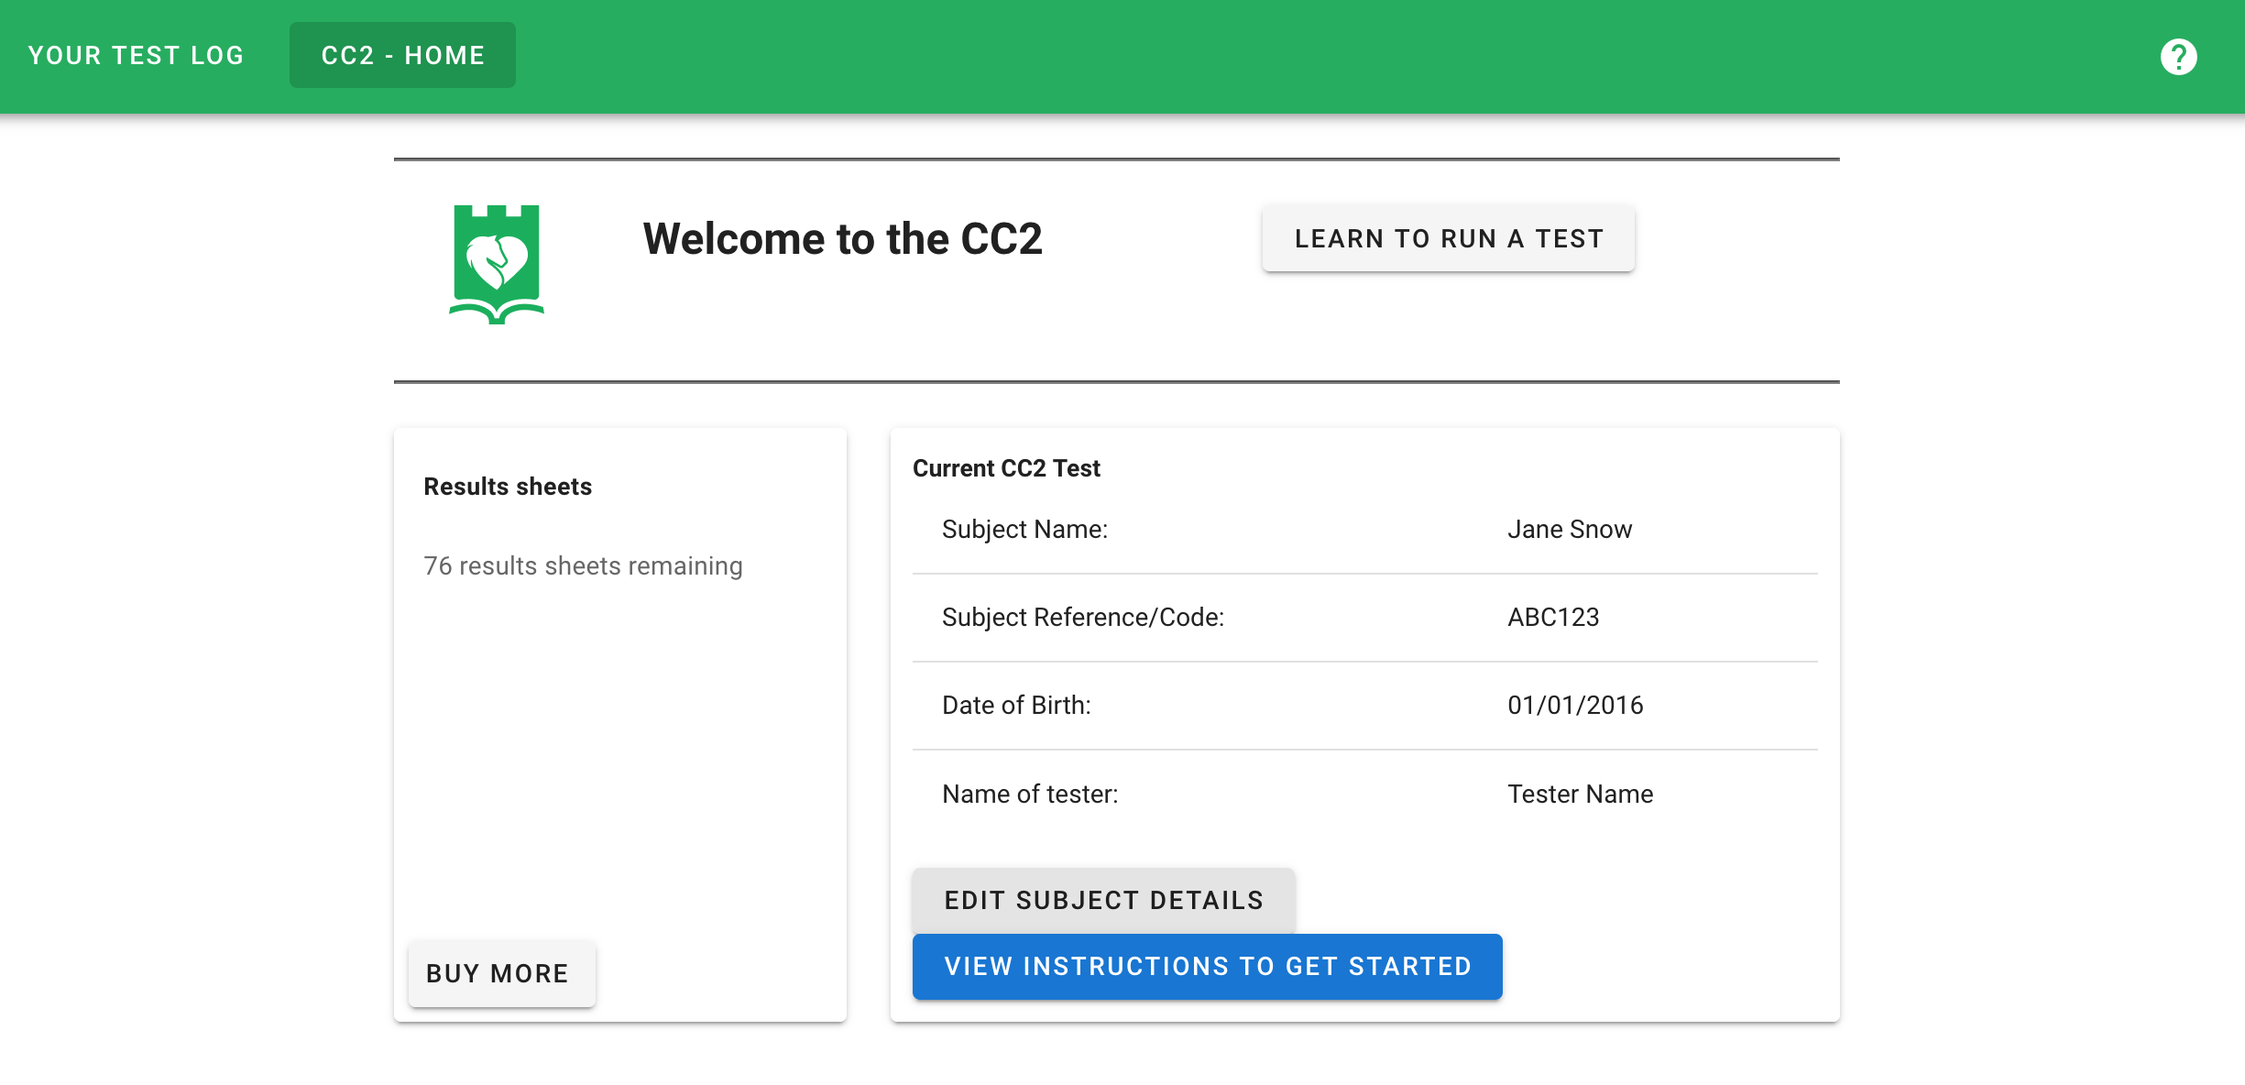Viewport: 2245px width, 1085px height.
Task: Click the Date of Birth label
Action: coord(1016,706)
